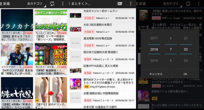Open 大谷がメジャー初ホームラン article

(x=102, y=15)
